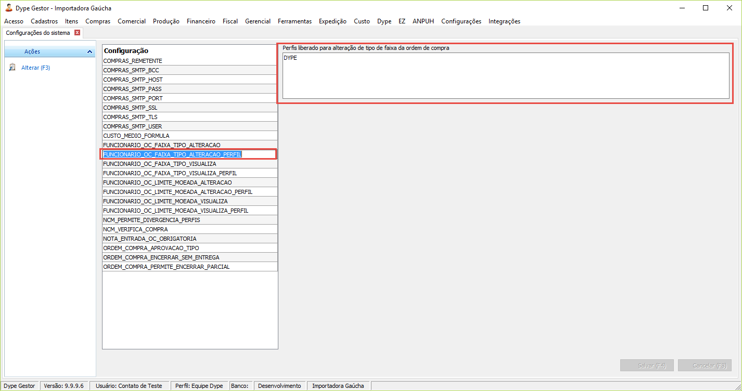The height and width of the screenshot is (391, 742).
Task: Select FUNCIONARIO_OC_LIMITE_MOEADA_ALTERACAO row
Action: pyautogui.click(x=189, y=183)
